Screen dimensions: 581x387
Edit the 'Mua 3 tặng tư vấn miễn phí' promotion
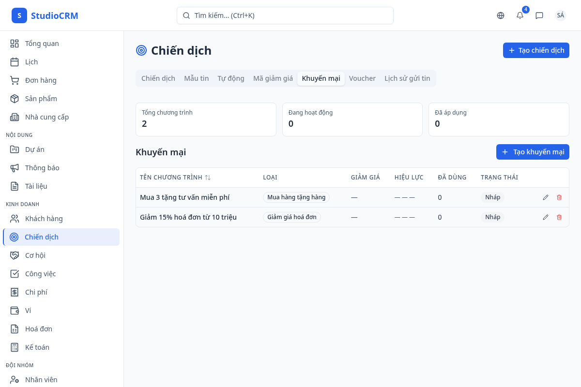(x=546, y=197)
